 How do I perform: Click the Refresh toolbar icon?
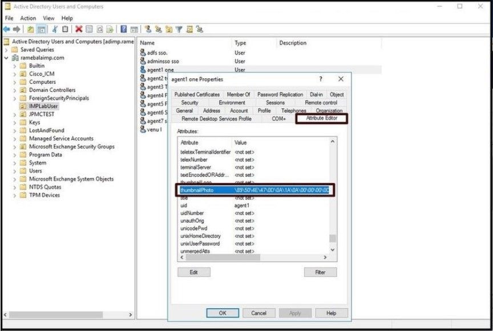click(x=100, y=29)
